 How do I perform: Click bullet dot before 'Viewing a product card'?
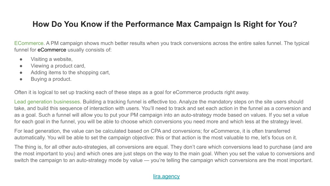(x=21, y=66)
